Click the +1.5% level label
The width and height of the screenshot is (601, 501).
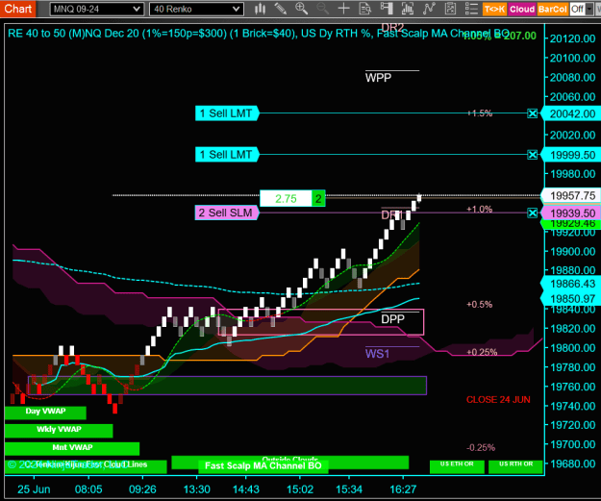480,113
